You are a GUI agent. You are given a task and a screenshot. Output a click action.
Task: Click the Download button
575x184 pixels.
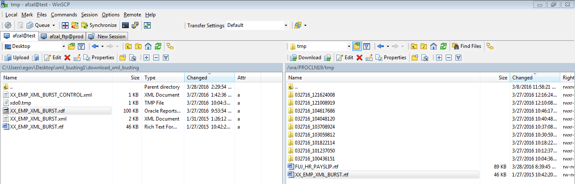click(306, 58)
